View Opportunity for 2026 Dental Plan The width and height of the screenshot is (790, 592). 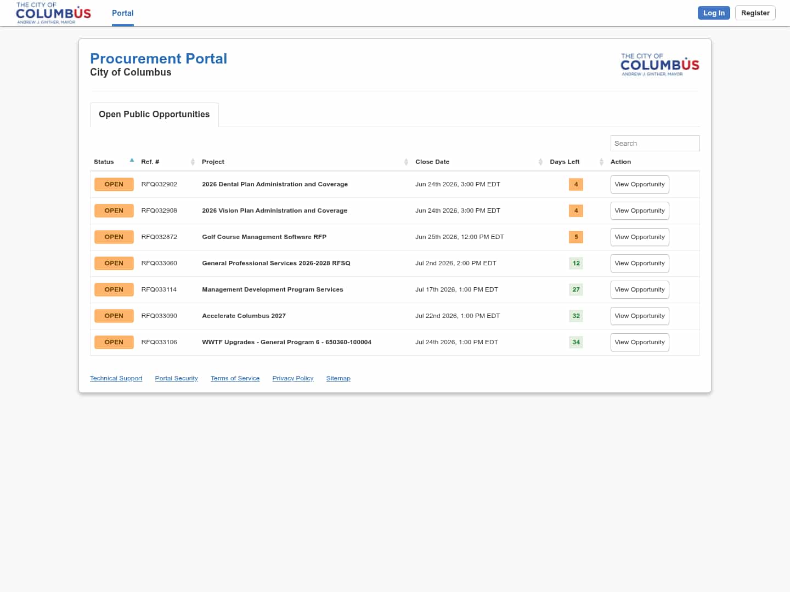coord(640,184)
